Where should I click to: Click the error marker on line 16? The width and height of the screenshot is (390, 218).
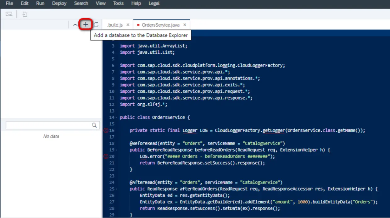[106, 130]
